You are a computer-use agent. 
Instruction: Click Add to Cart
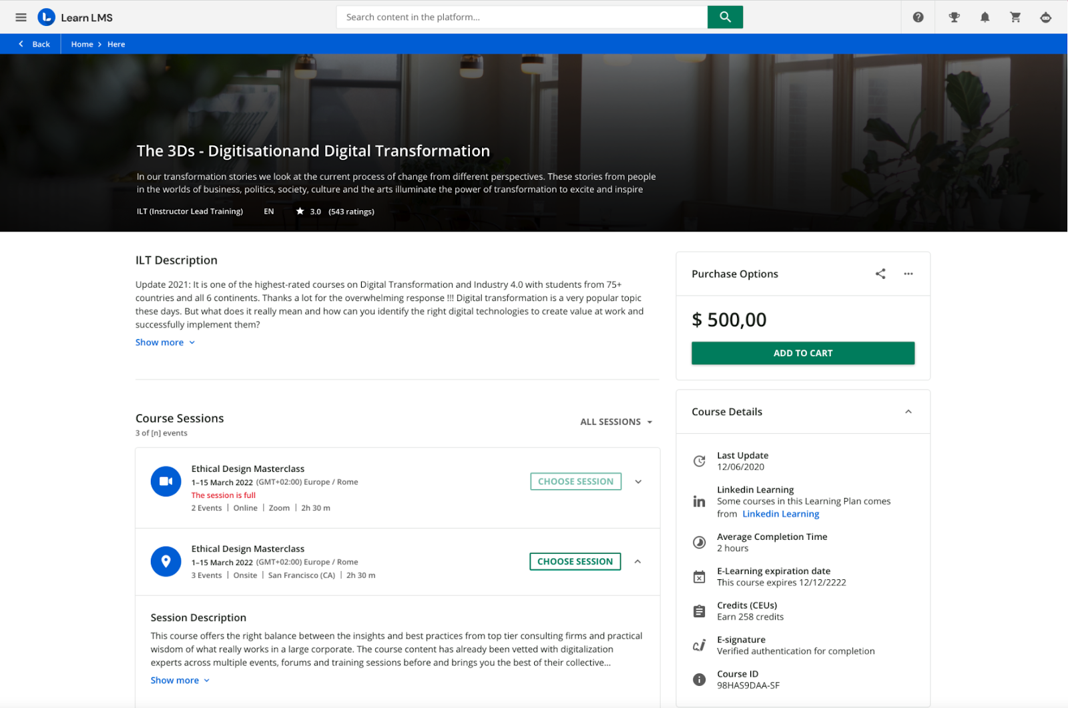coord(803,353)
